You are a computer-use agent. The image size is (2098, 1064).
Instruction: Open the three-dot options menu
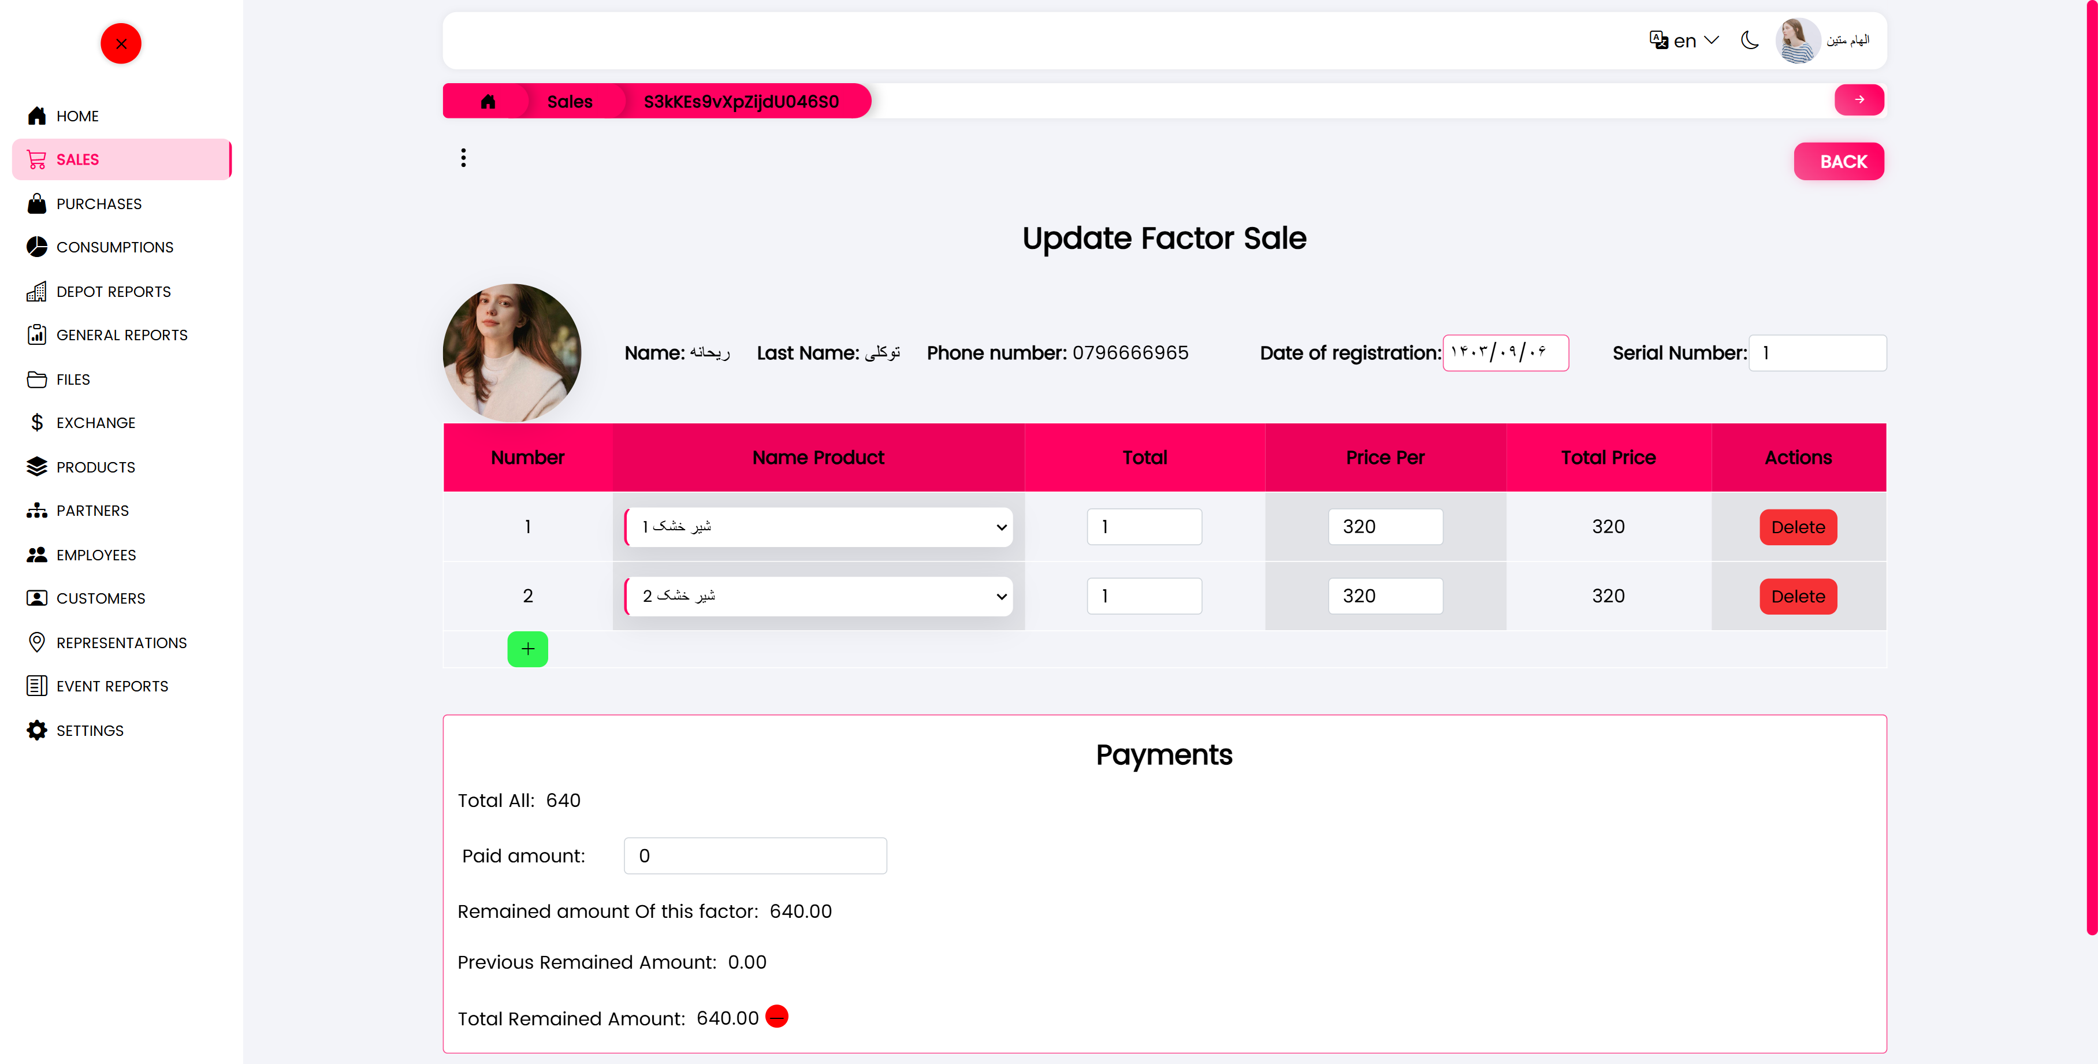tap(463, 158)
